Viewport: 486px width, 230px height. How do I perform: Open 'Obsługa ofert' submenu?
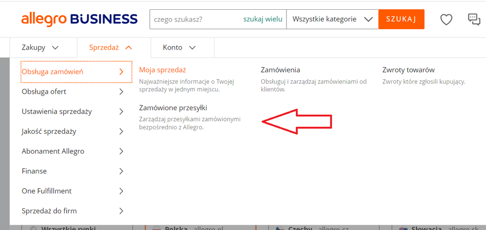coord(72,92)
